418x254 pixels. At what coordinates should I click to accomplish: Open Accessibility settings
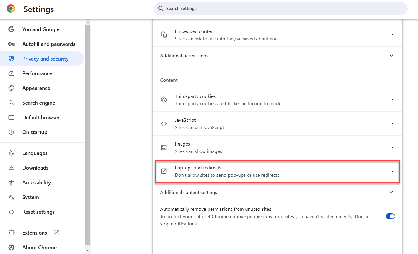pyautogui.click(x=42, y=183)
